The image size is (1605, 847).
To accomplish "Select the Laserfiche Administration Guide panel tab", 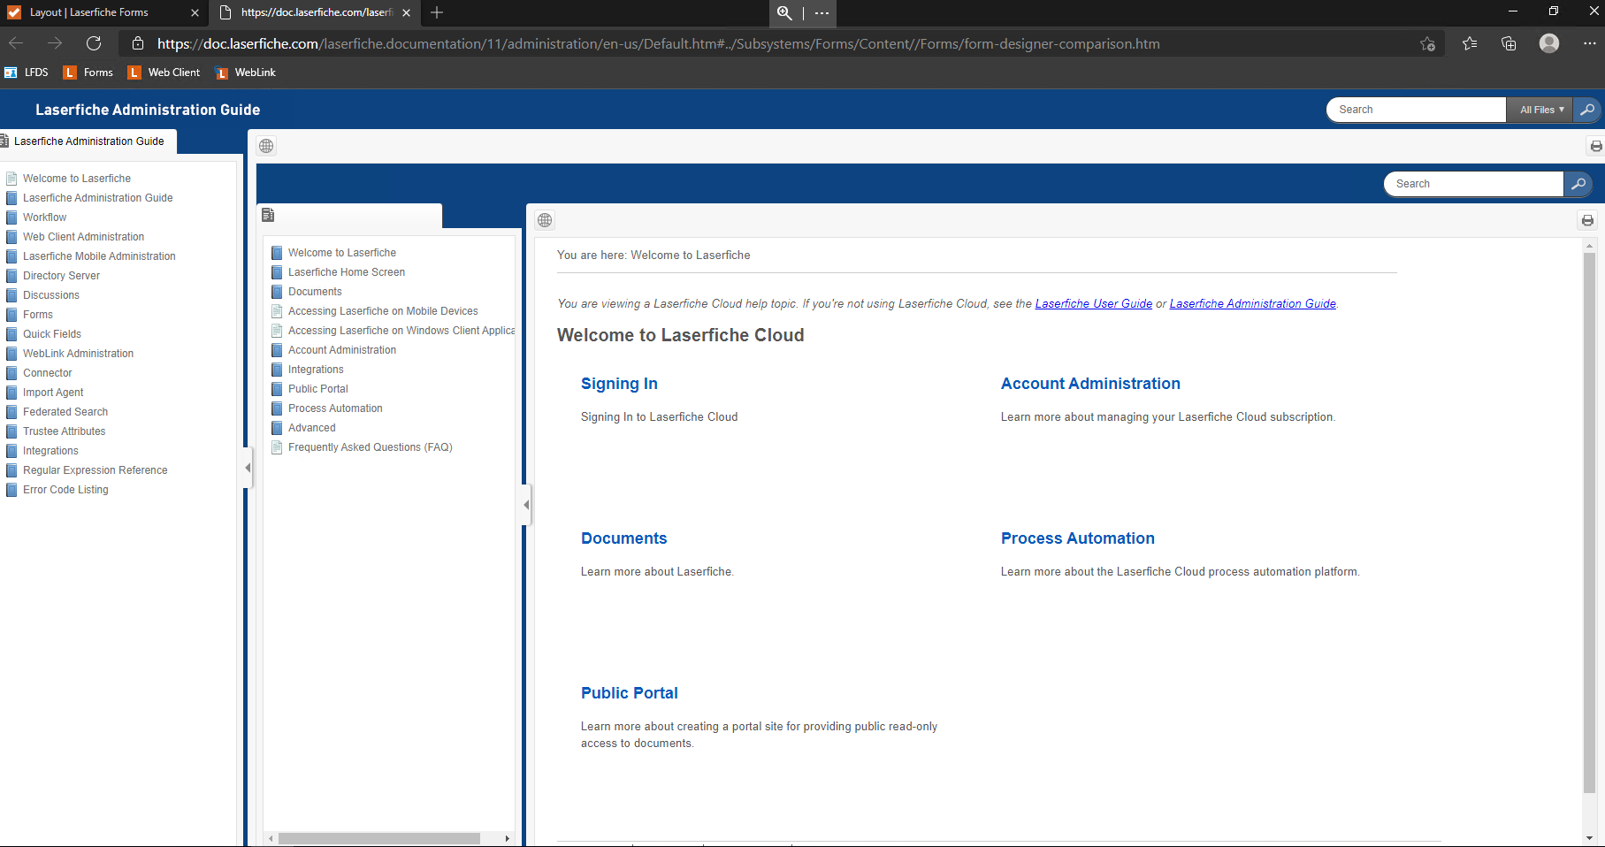I will click(88, 141).
